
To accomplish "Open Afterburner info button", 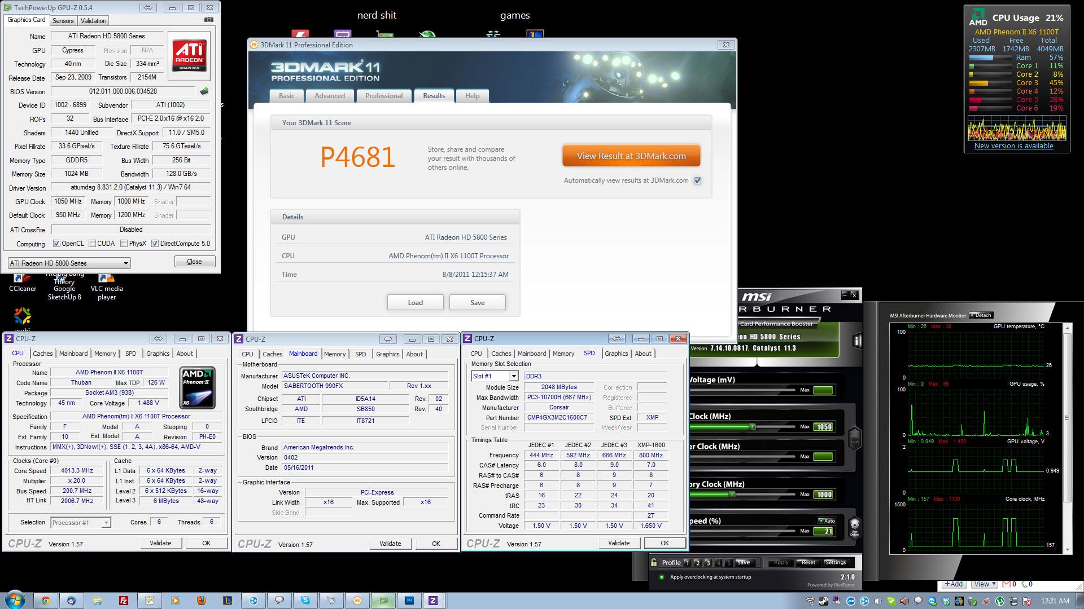I will click(x=857, y=340).
